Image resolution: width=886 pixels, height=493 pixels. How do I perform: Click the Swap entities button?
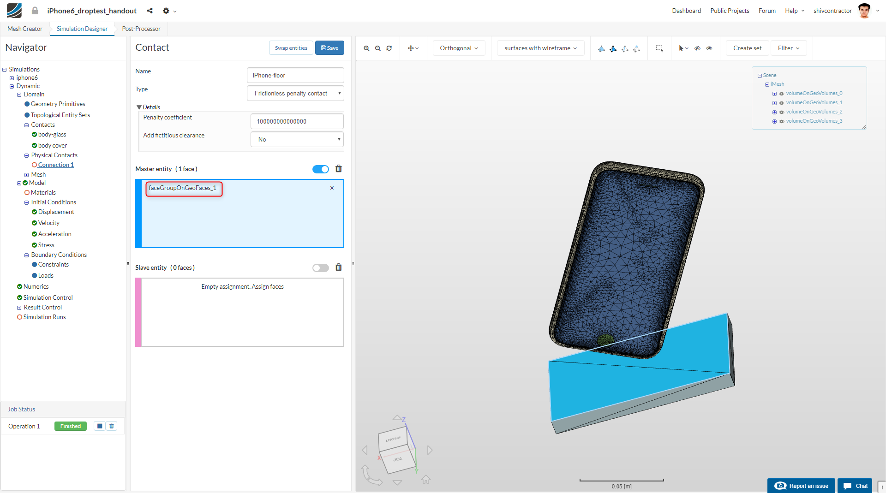point(291,48)
